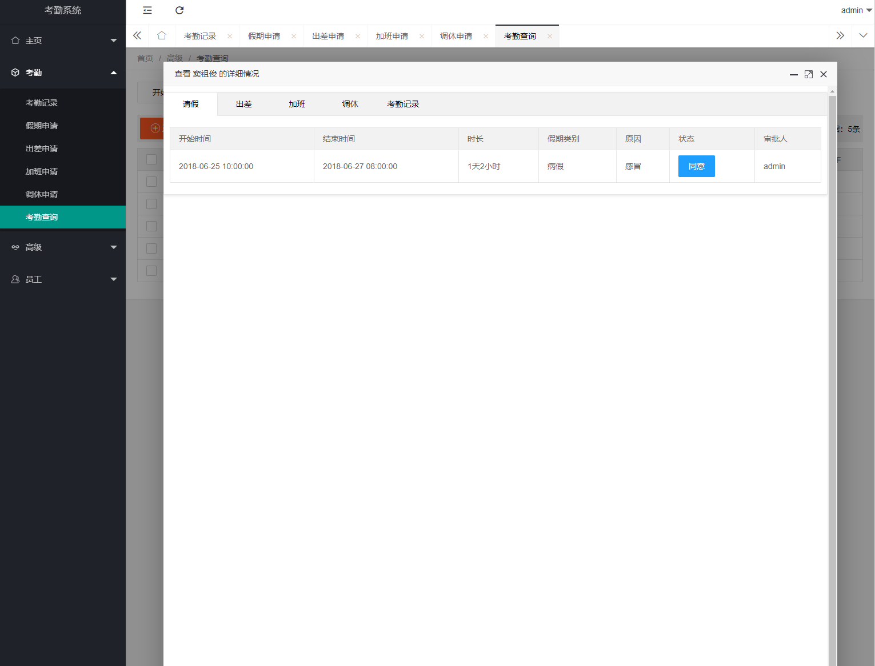
Task: Click the blue 同意 status button
Action: [x=696, y=166]
